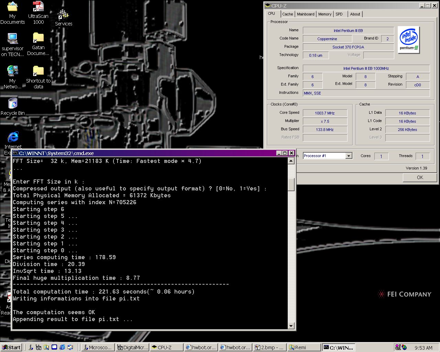Click Technology value 0.18 um

(316, 55)
